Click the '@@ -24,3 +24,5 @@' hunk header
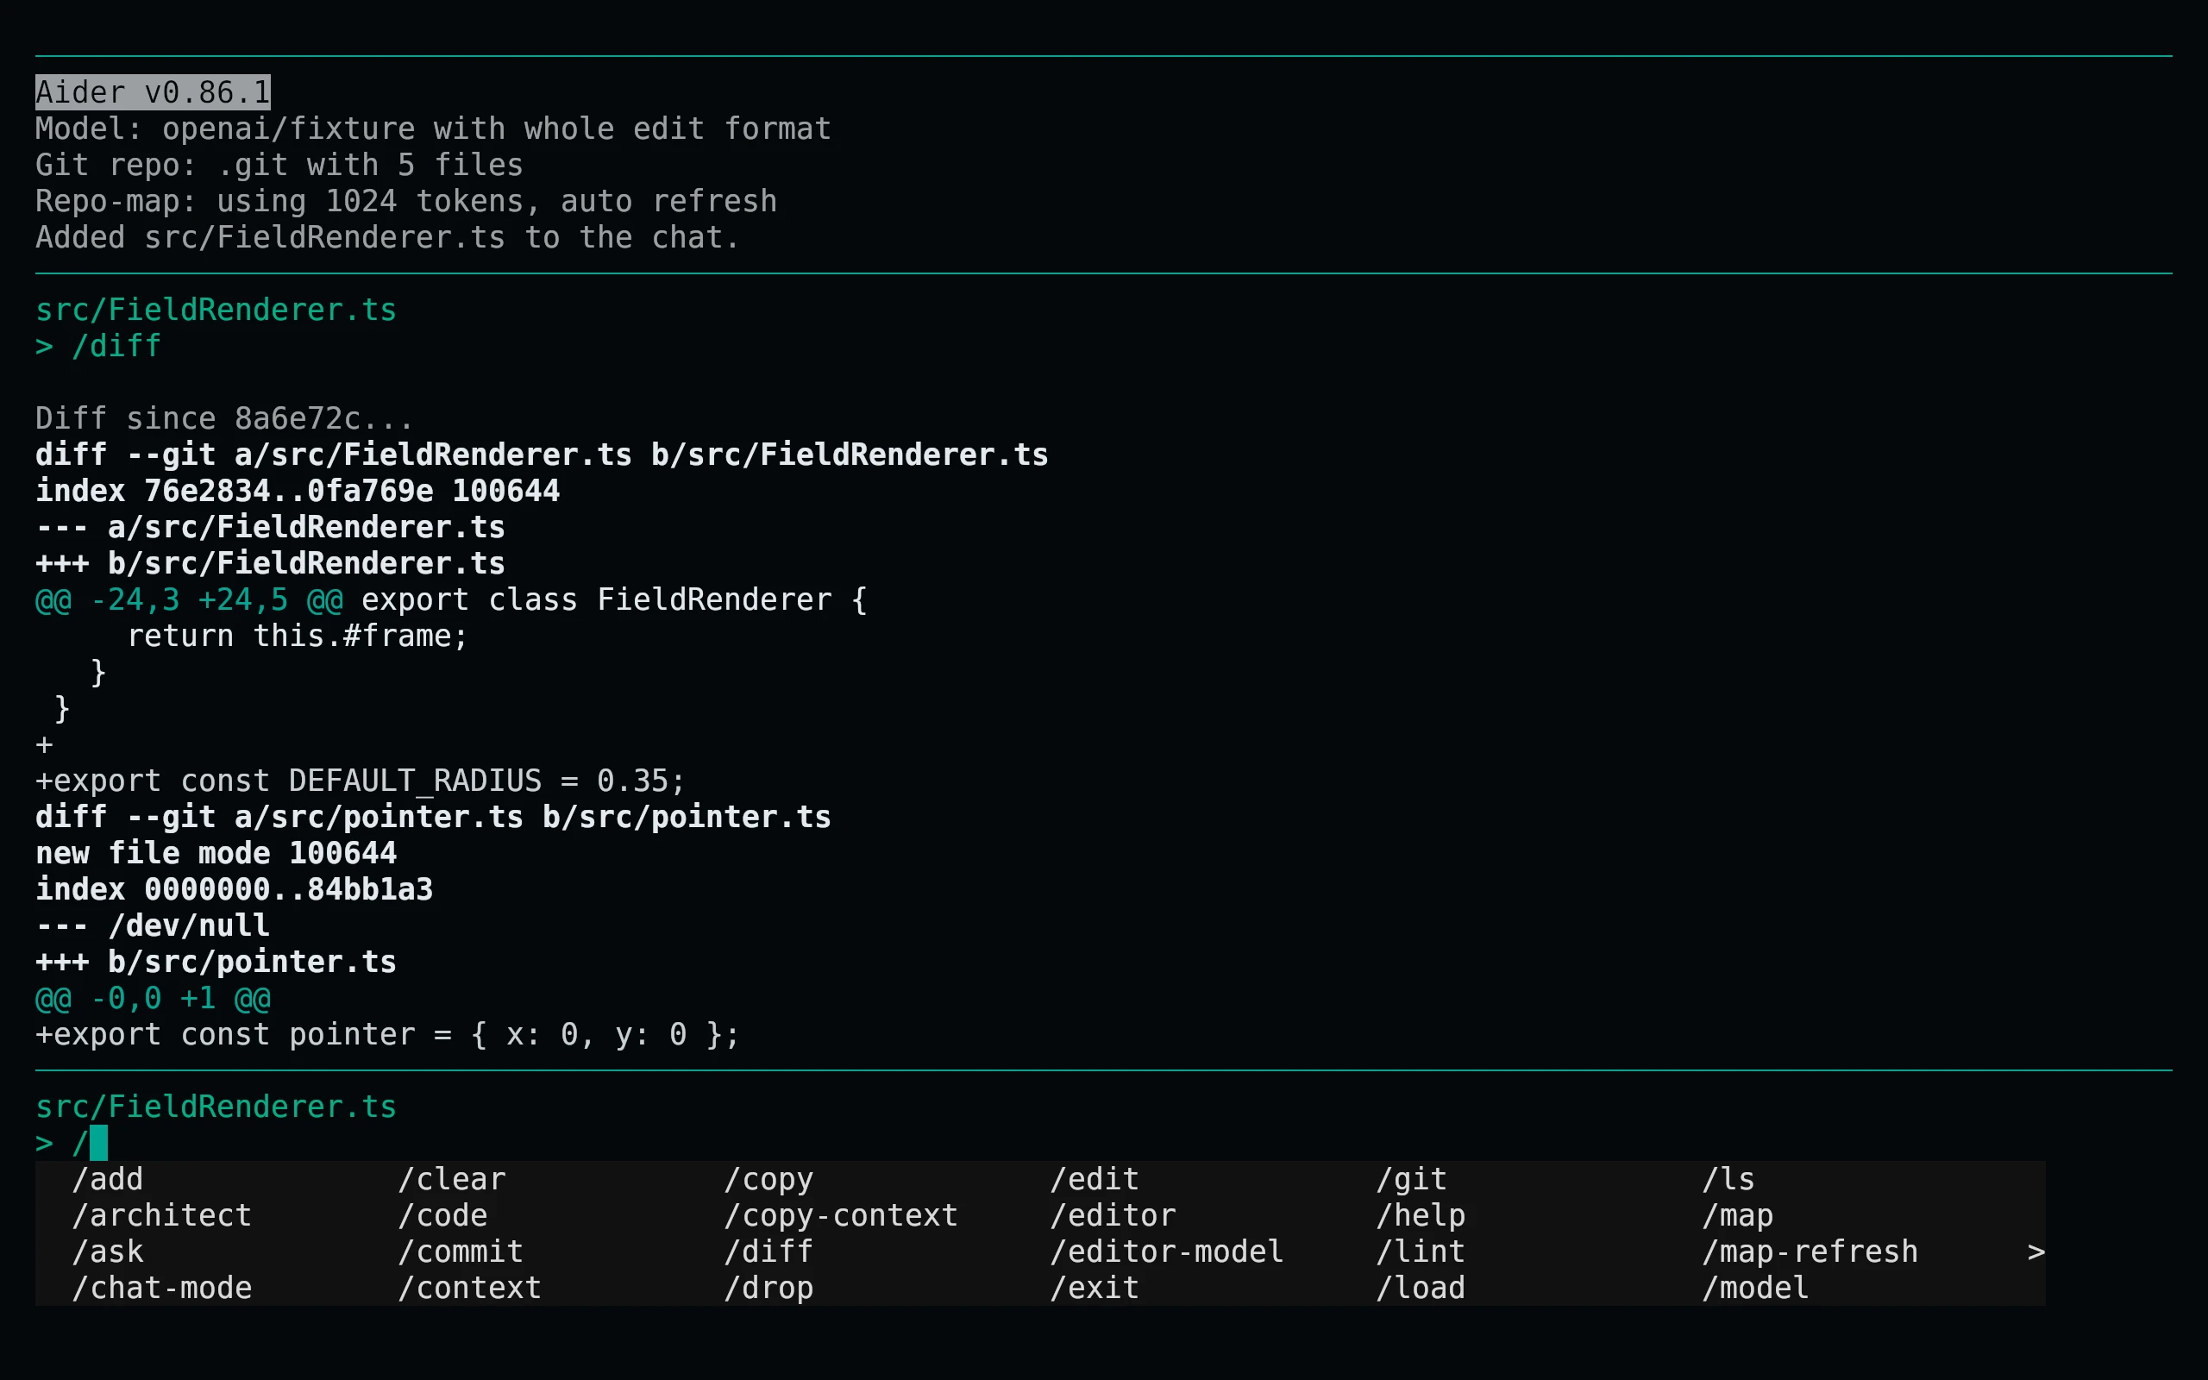The height and width of the screenshot is (1380, 2208). click(189, 599)
